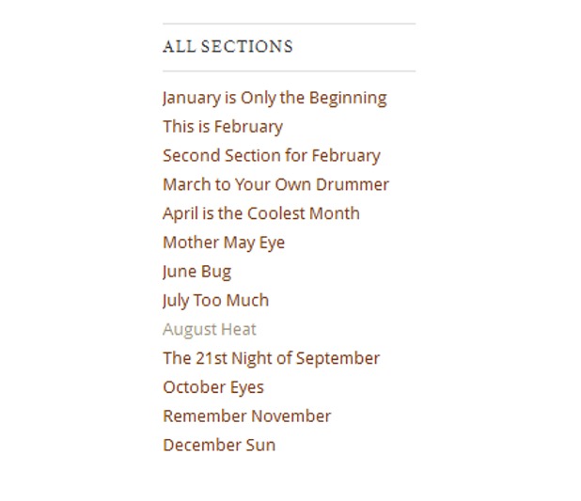This screenshot has width=581, height=501.
Task: Go to the "October Eyes" section
Action: point(212,387)
